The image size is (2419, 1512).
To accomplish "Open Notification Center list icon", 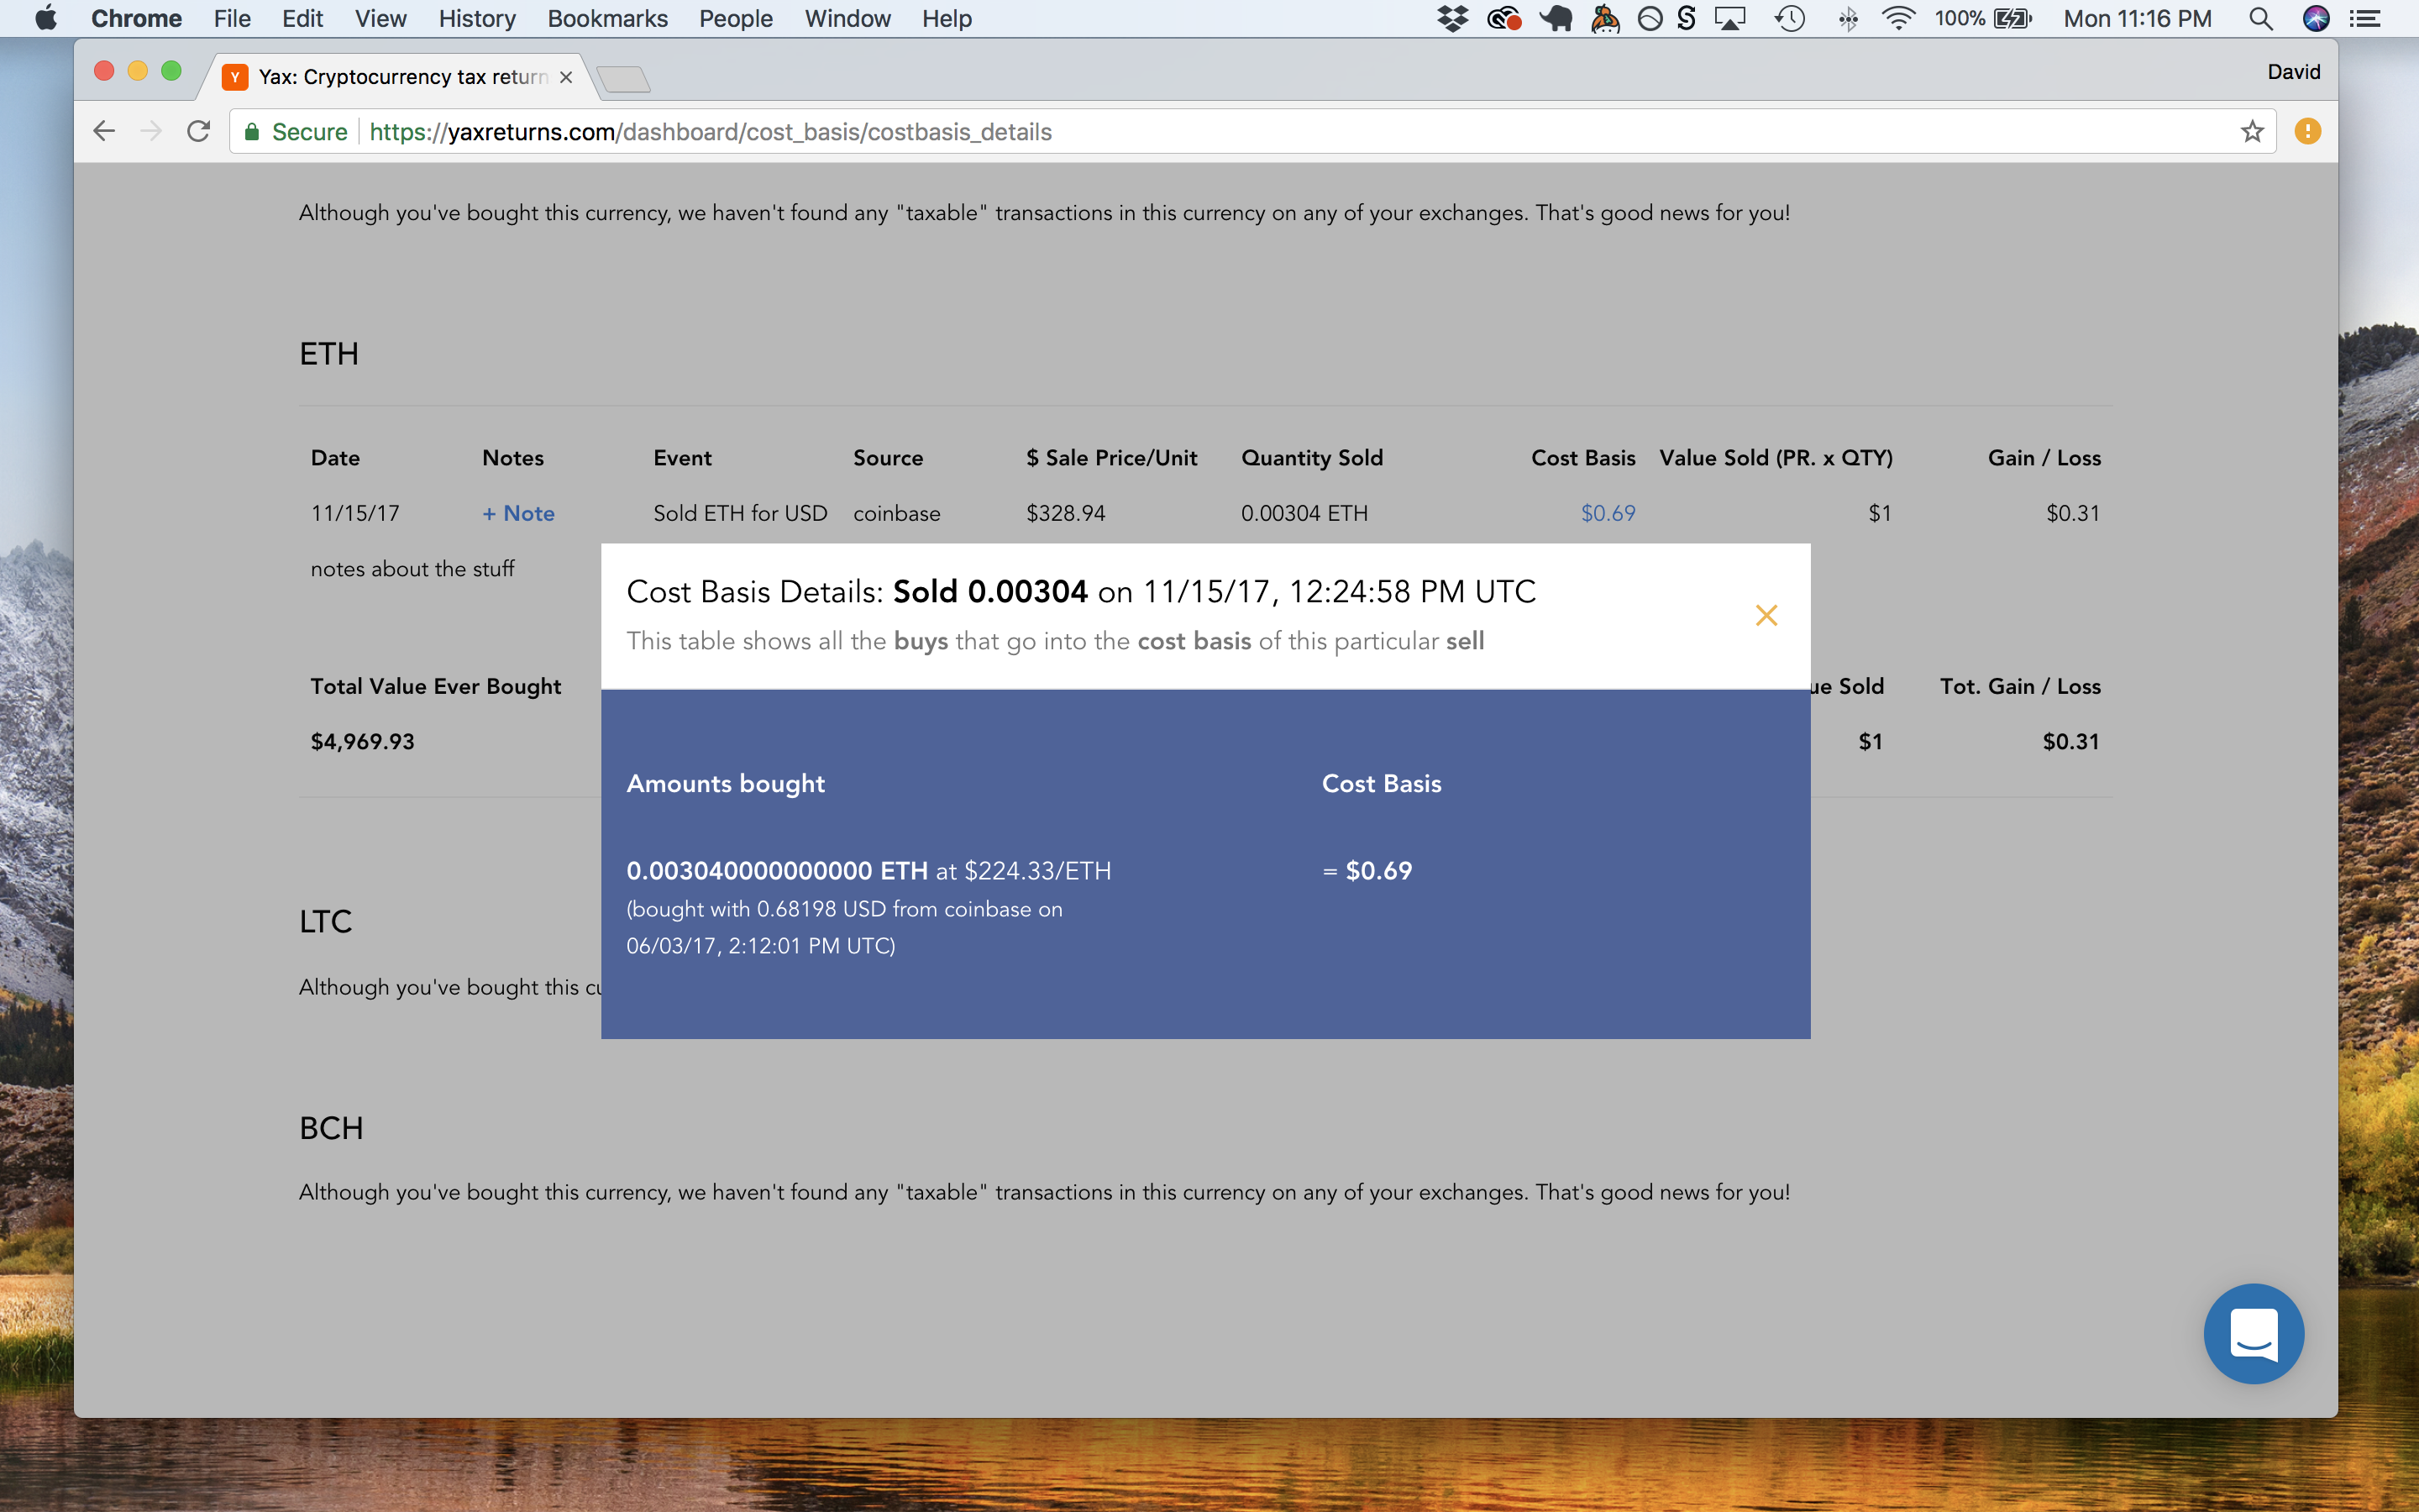I will click(2366, 18).
